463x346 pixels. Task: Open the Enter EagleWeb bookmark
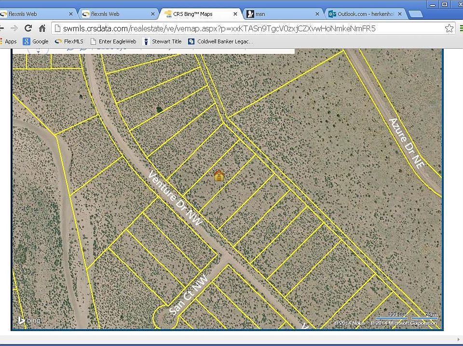pyautogui.click(x=113, y=41)
